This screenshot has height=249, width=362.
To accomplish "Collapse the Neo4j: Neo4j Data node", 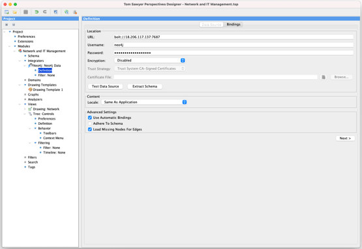I will tap(25, 66).
